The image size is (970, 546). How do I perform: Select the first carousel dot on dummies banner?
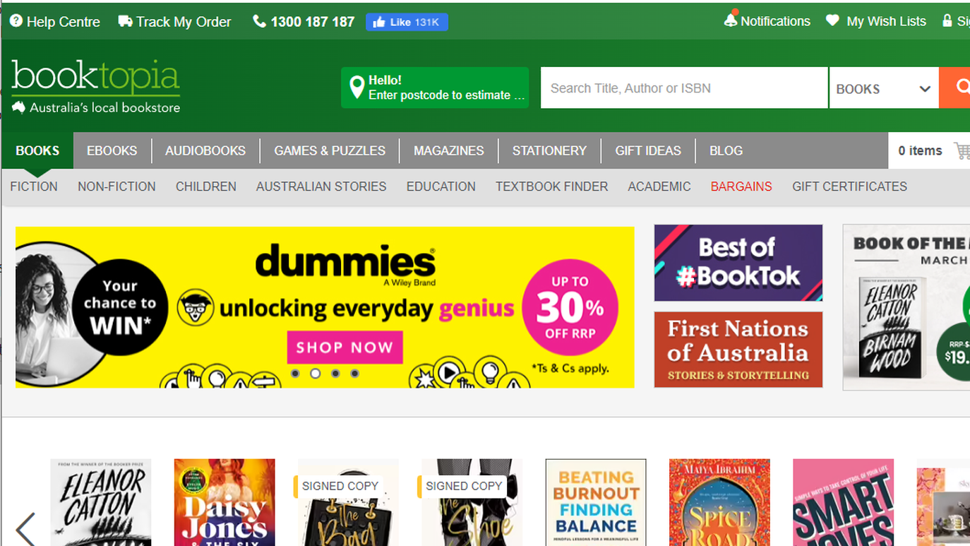tap(295, 373)
